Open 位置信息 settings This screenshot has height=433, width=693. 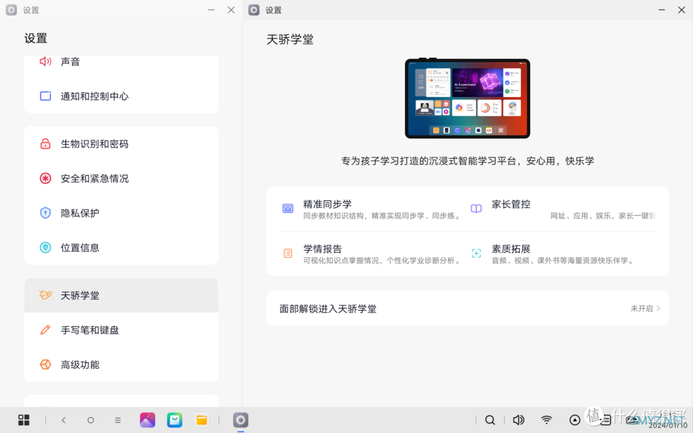point(121,248)
